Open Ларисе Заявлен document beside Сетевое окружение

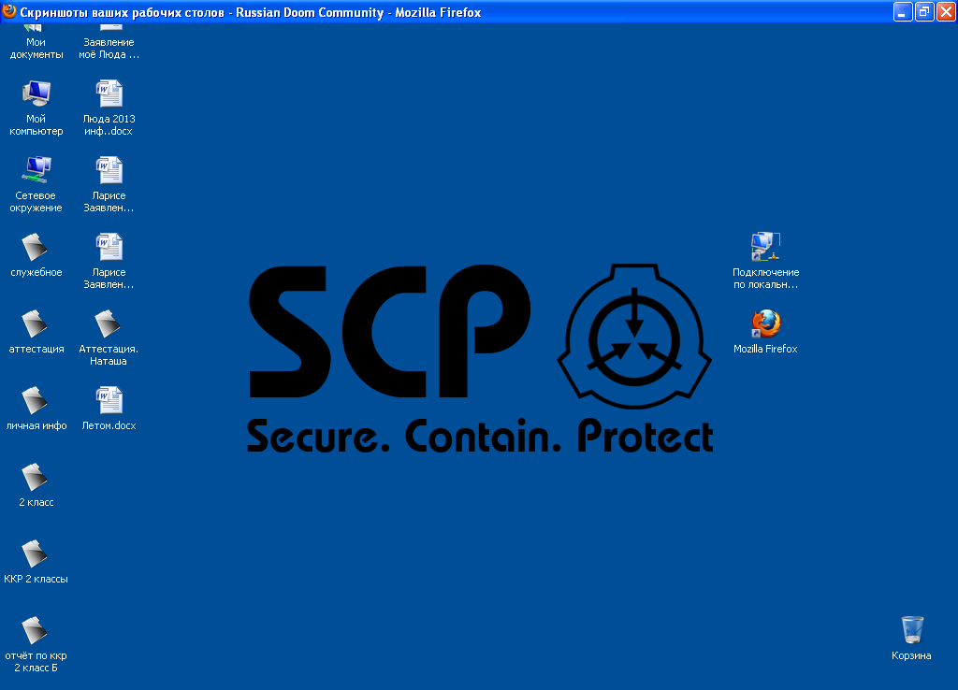pos(109,185)
